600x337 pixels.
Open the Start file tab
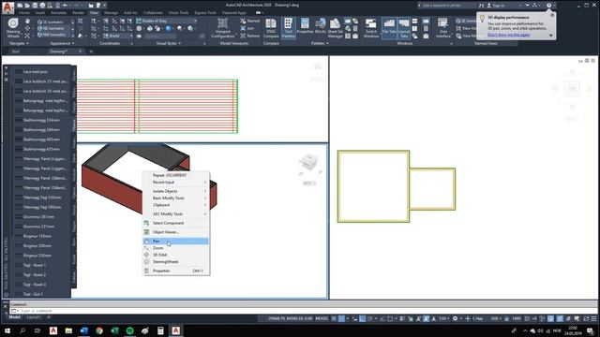[x=16, y=51]
